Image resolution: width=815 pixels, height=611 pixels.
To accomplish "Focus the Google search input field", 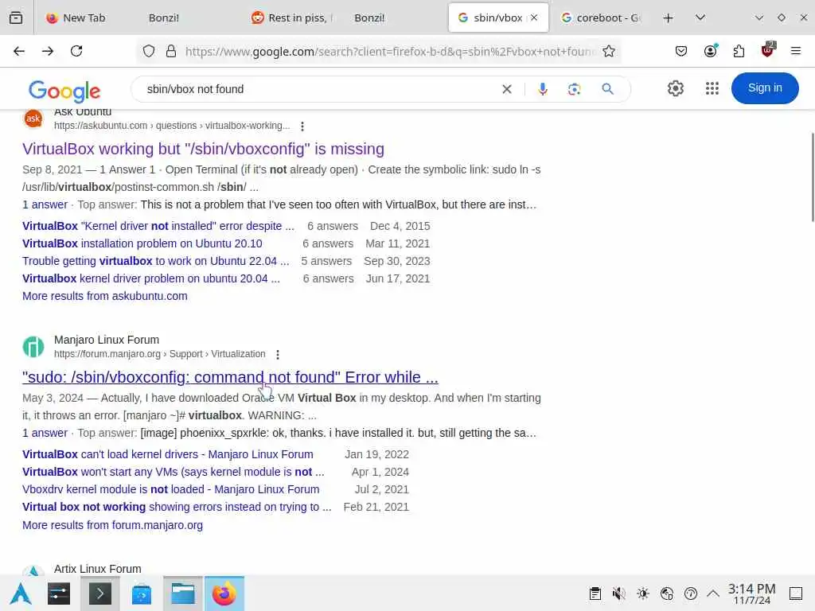I will coord(317,89).
